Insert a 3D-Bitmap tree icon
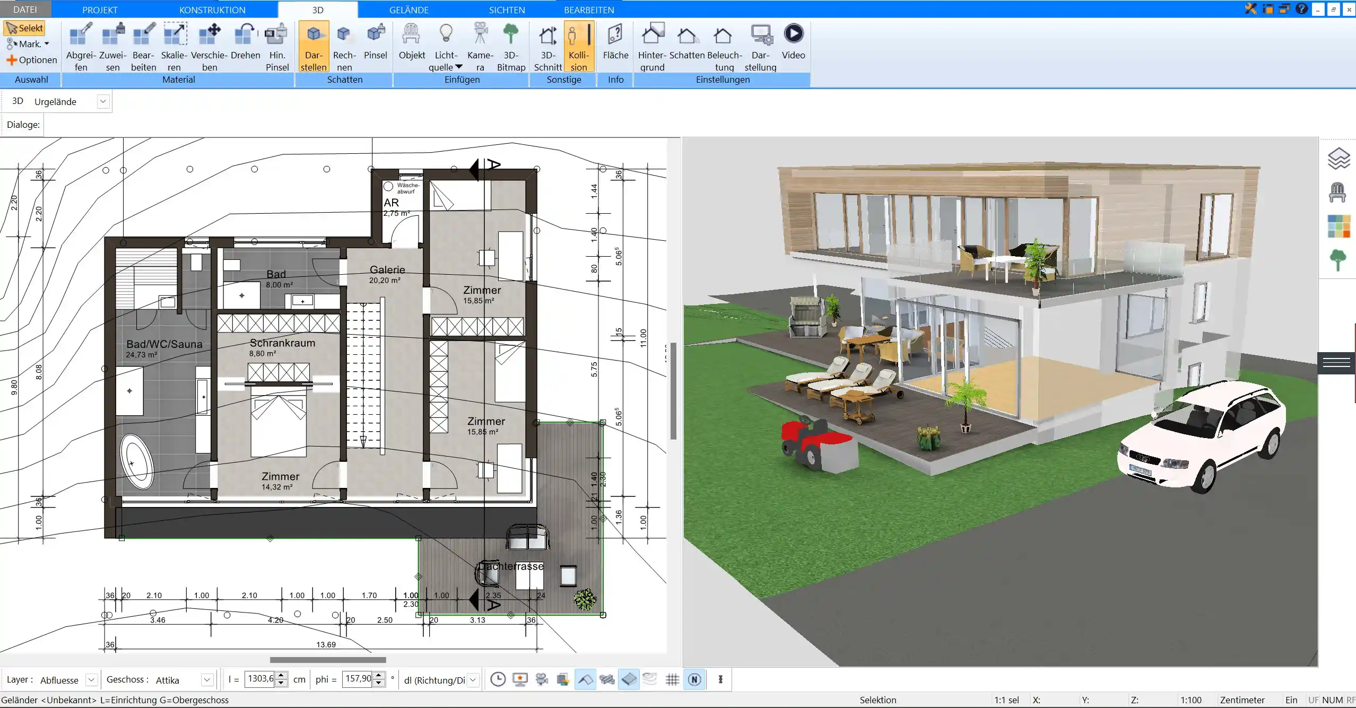The height and width of the screenshot is (708, 1356). [x=511, y=47]
